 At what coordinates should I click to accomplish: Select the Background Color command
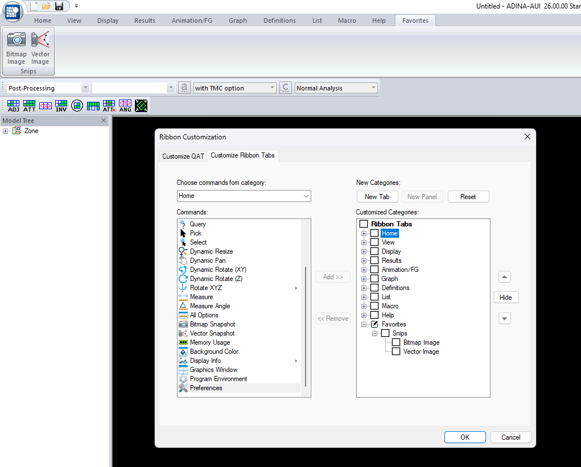pos(214,352)
